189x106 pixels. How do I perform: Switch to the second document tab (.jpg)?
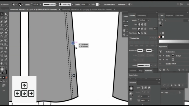(x=87, y=9)
